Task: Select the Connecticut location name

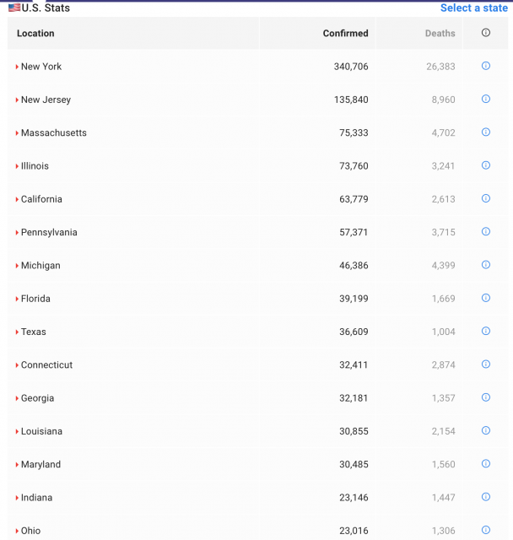Action: click(46, 364)
